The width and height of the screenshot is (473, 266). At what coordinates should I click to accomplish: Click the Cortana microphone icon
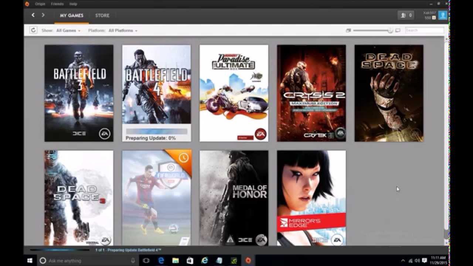point(133,260)
